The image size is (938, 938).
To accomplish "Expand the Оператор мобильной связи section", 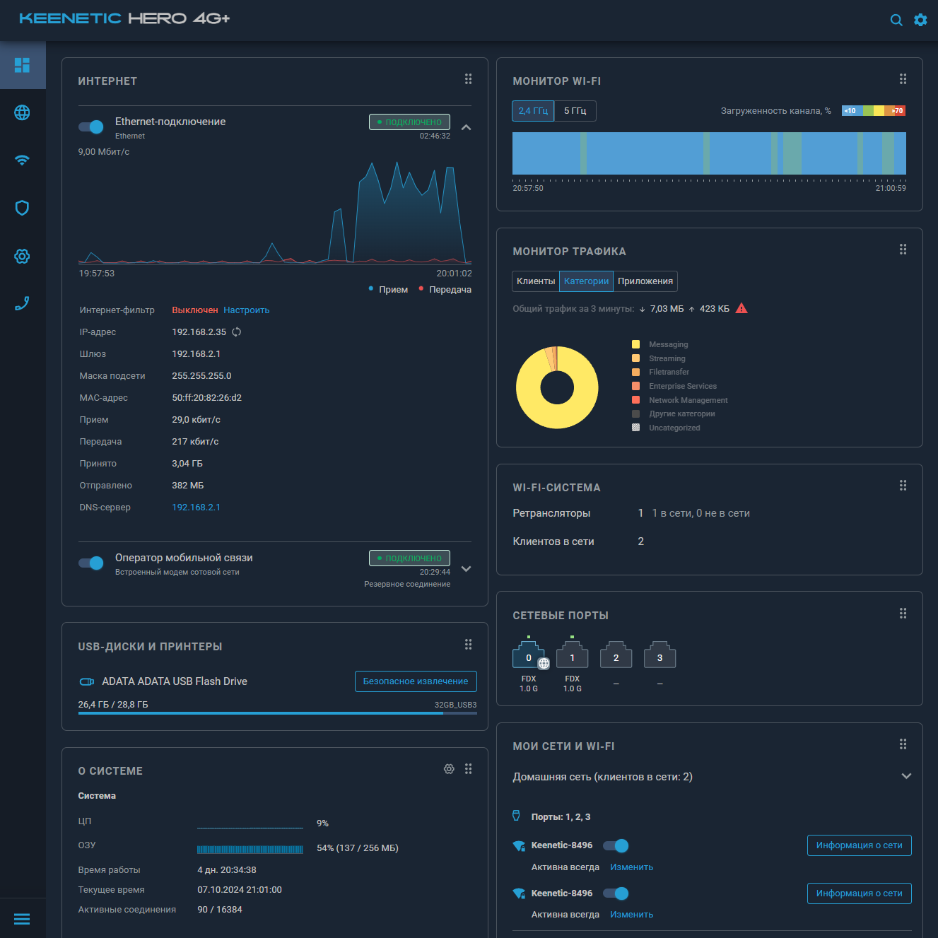I will pyautogui.click(x=466, y=568).
